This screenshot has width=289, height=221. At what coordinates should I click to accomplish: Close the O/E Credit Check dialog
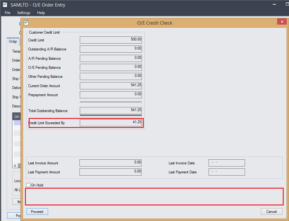[x=282, y=21]
